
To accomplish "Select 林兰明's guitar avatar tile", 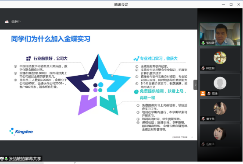I will coord(220,58).
